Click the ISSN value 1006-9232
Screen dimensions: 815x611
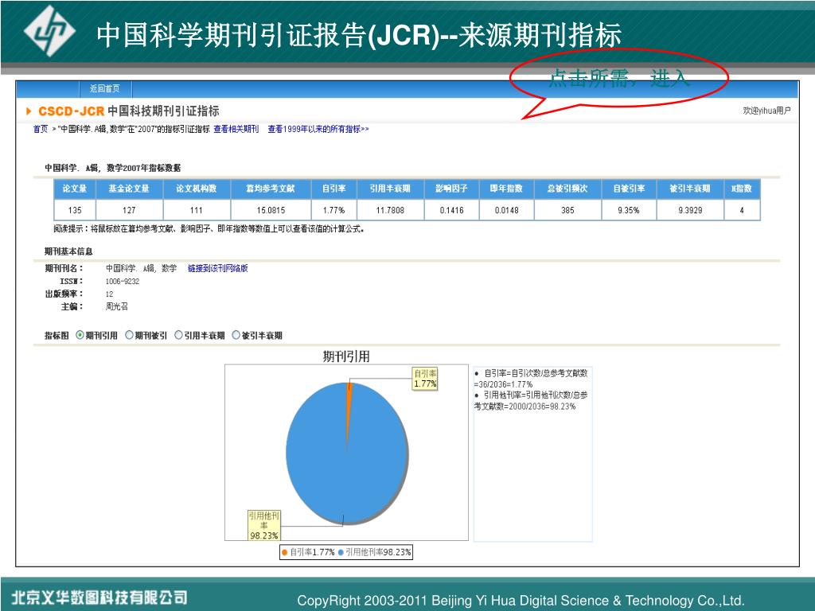(122, 281)
